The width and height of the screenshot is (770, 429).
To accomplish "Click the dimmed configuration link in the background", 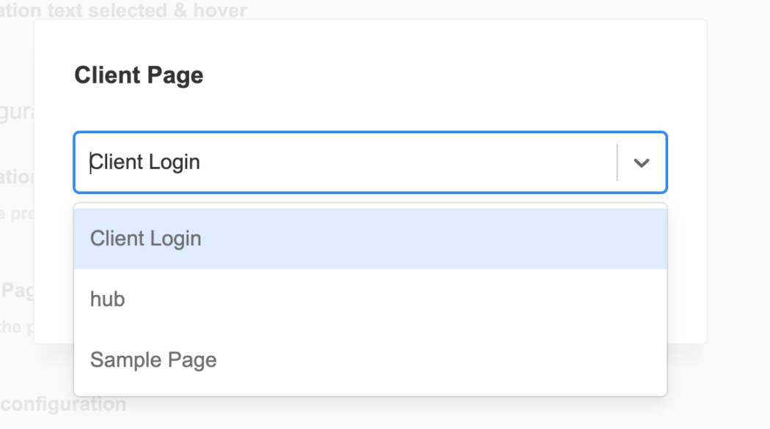I will (x=63, y=403).
